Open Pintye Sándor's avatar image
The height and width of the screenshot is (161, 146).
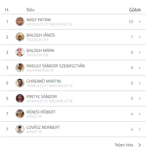tap(20, 98)
